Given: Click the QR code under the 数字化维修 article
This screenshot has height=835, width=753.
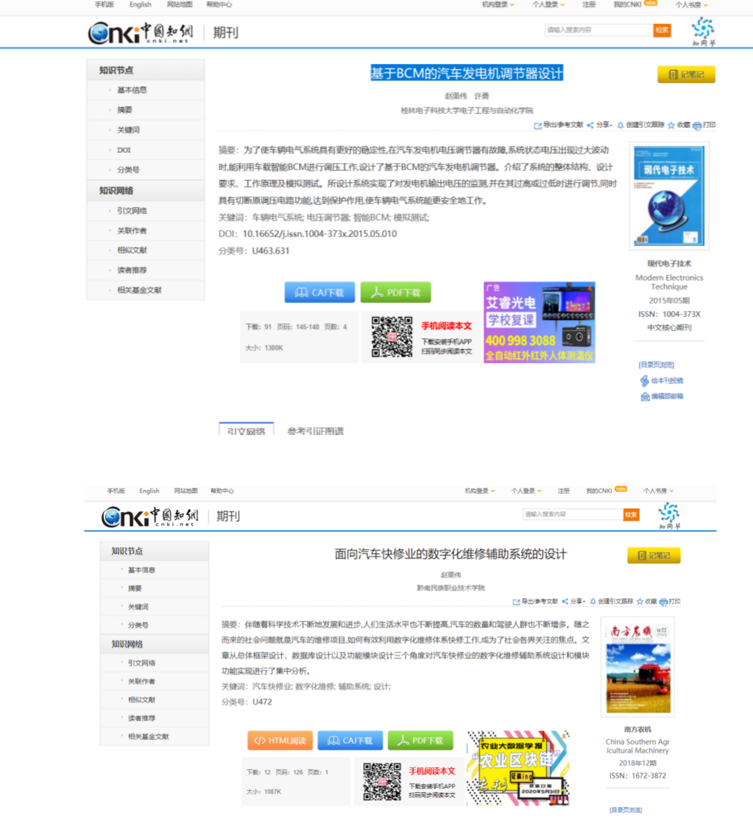Looking at the screenshot, I should click(x=382, y=782).
